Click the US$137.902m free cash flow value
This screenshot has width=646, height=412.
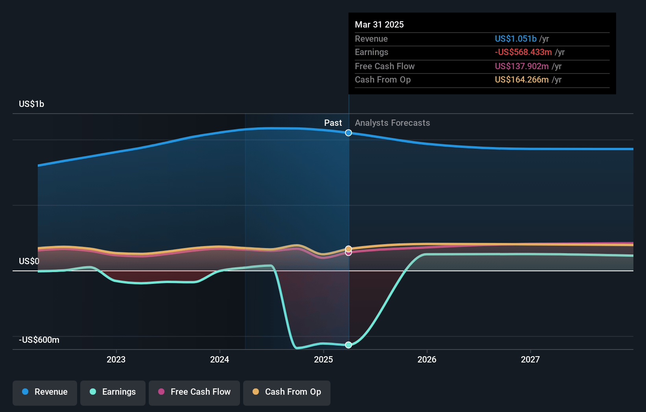click(522, 66)
